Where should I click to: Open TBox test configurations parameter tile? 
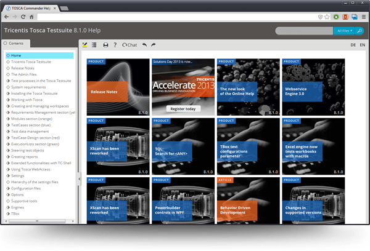[249, 146]
